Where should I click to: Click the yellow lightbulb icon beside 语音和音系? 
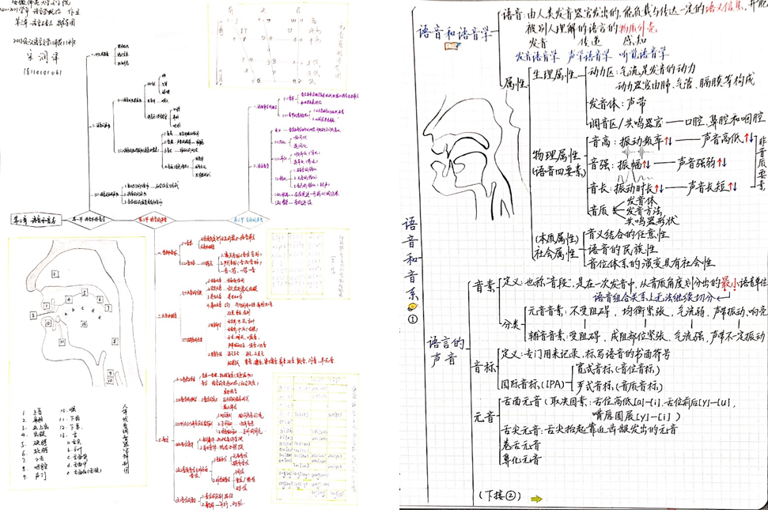[x=411, y=307]
